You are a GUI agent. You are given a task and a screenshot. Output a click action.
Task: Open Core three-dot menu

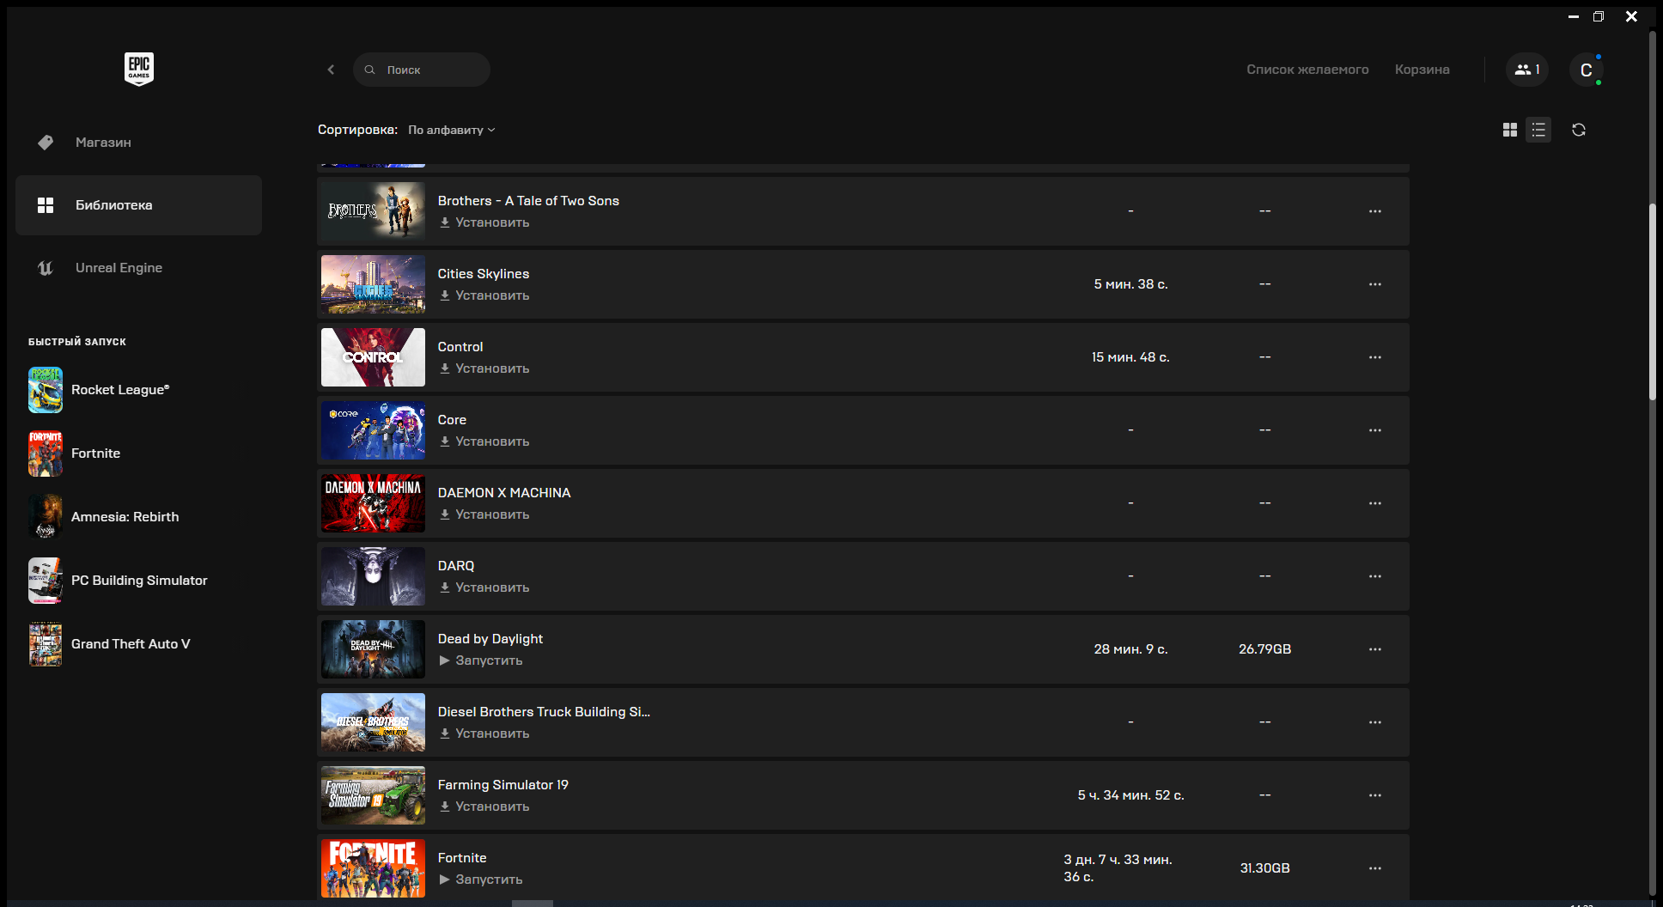(x=1375, y=430)
